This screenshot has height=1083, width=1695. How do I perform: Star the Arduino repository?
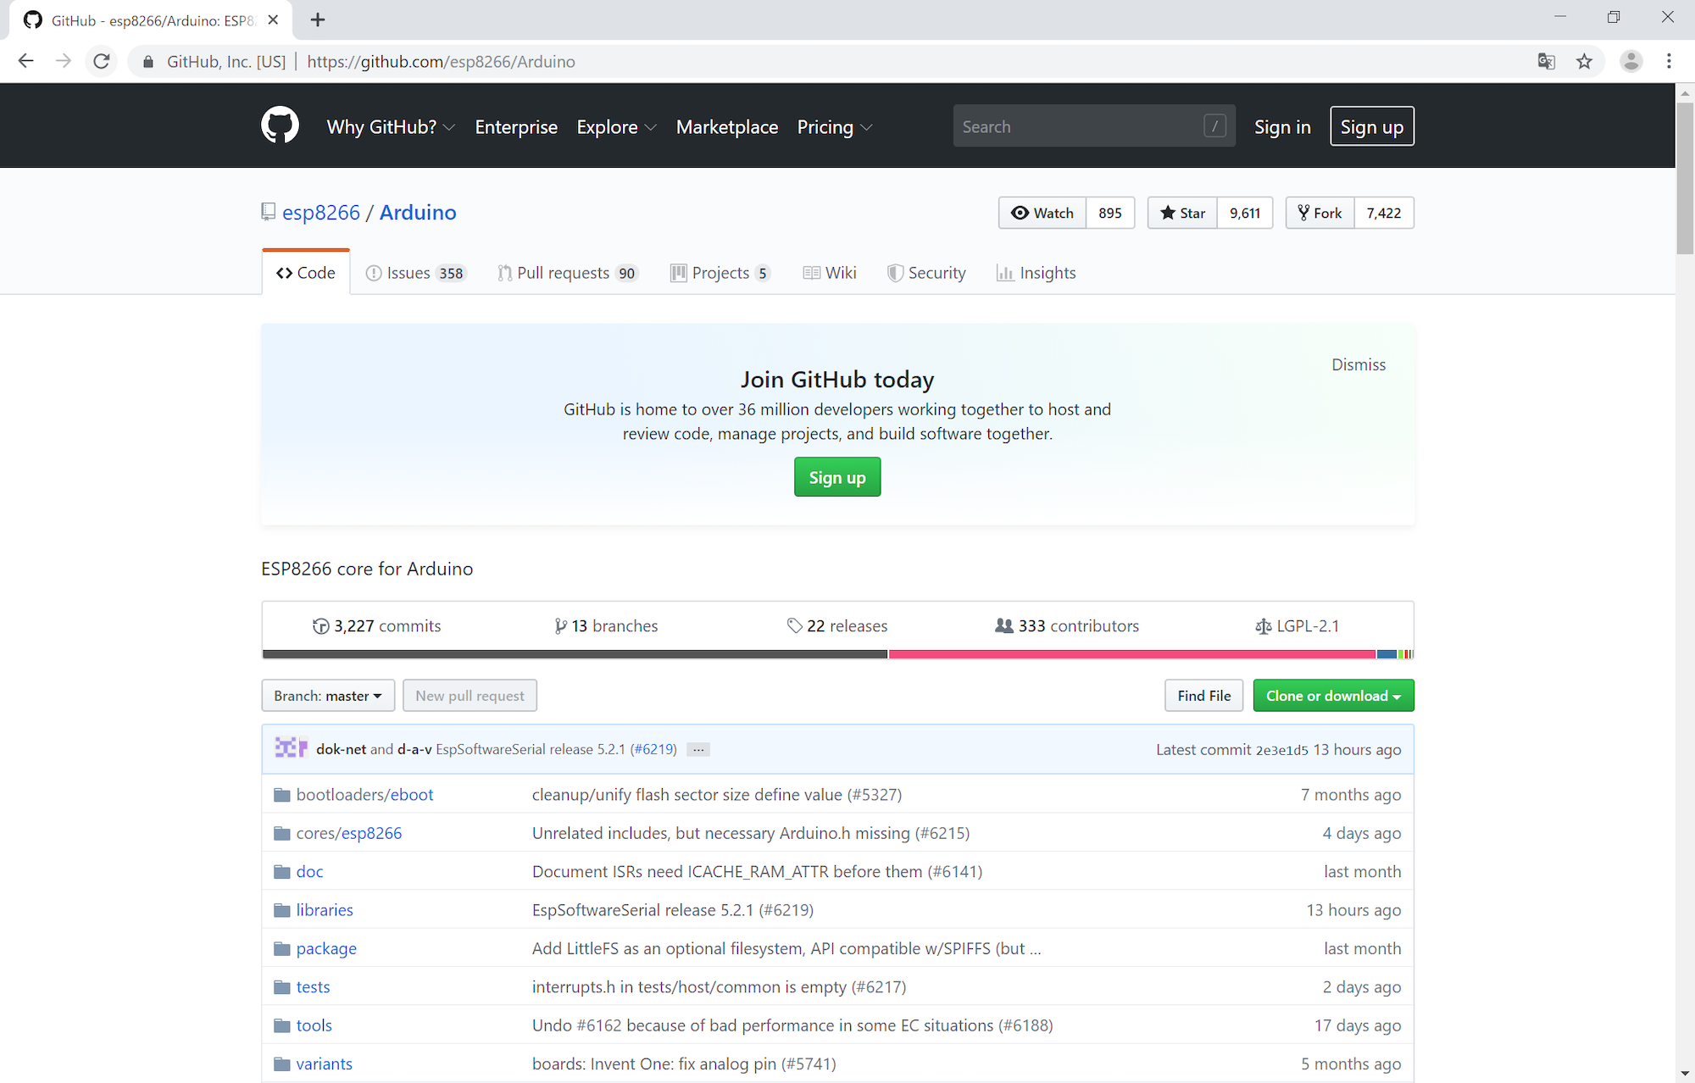coord(1182,213)
